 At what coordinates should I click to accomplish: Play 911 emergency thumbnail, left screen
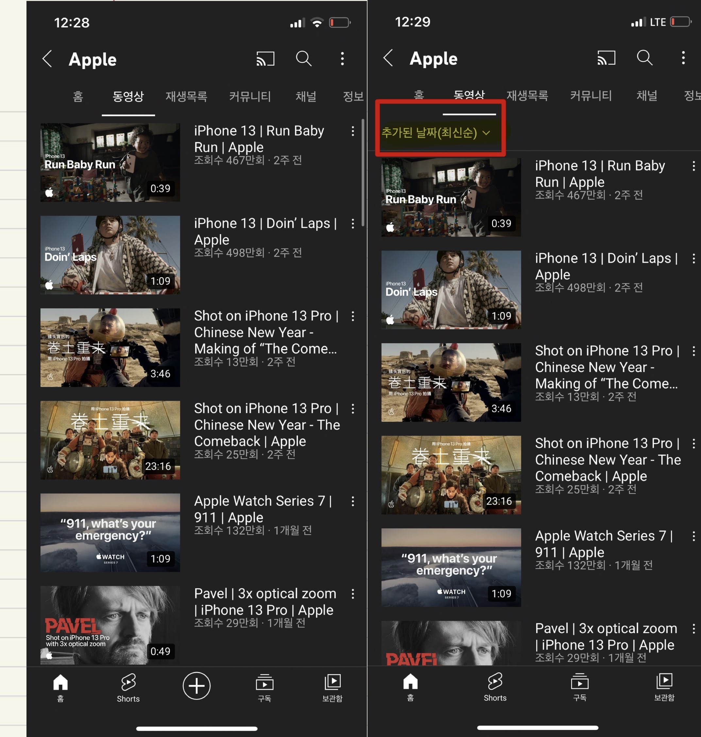110,533
